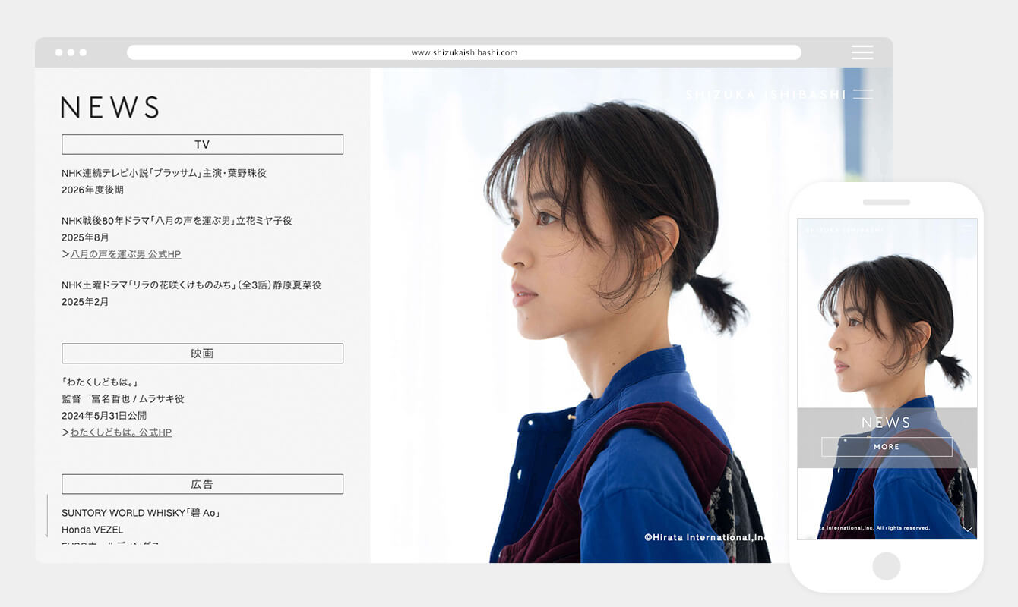Click the large NEWS heading
Viewport: 1018px width, 607px height.
pyautogui.click(x=110, y=107)
